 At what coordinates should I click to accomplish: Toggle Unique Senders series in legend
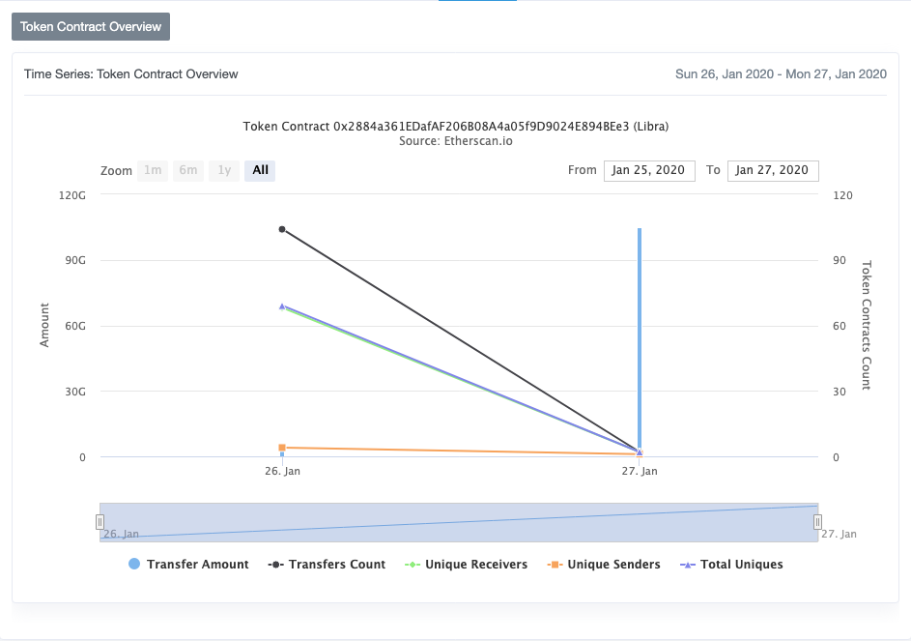point(604,565)
